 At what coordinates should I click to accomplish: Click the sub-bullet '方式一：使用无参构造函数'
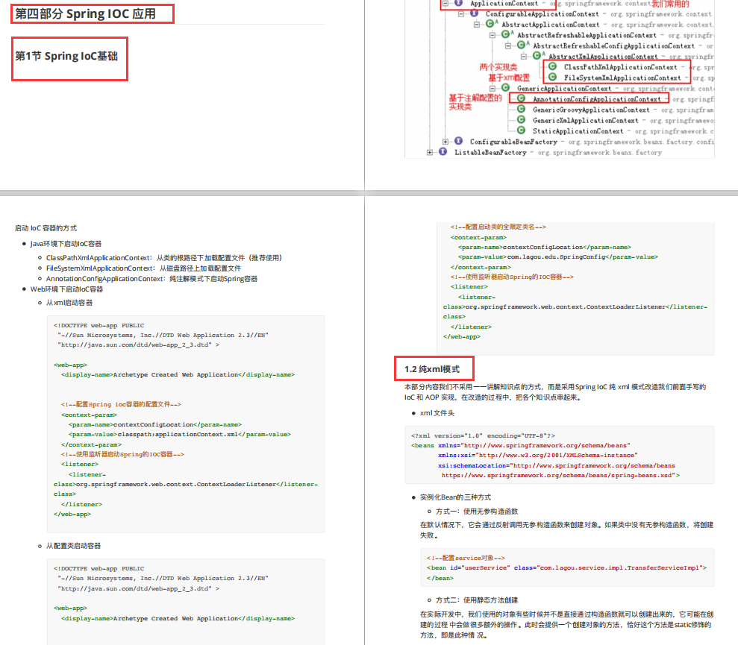(x=477, y=512)
